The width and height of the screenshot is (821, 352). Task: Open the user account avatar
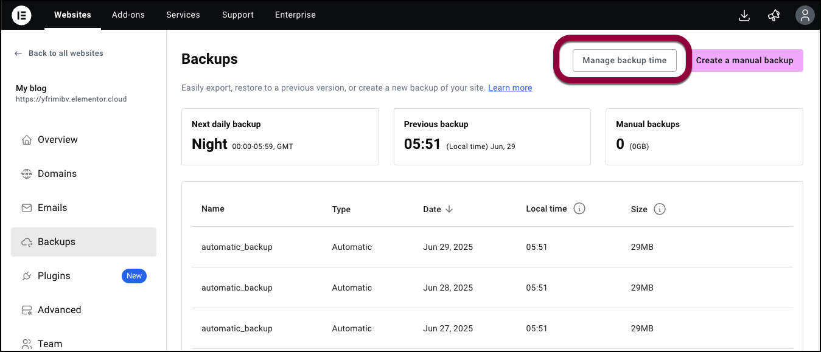coord(805,15)
